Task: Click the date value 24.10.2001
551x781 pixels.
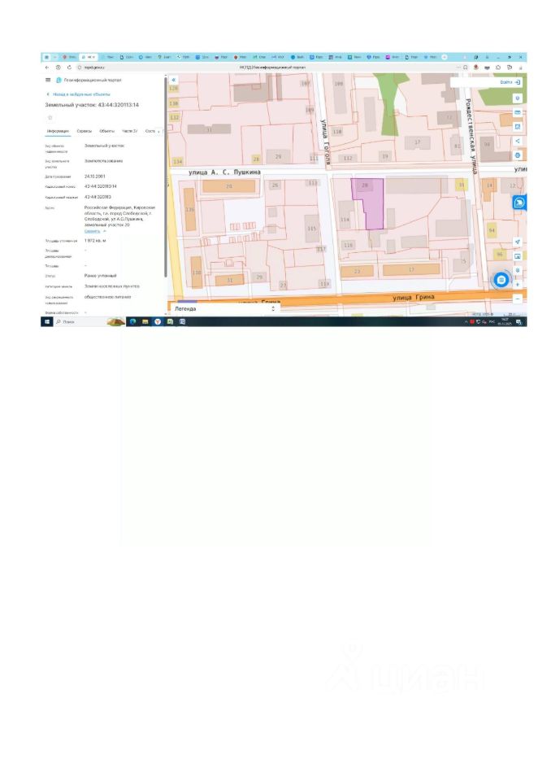Action: pyautogui.click(x=94, y=177)
